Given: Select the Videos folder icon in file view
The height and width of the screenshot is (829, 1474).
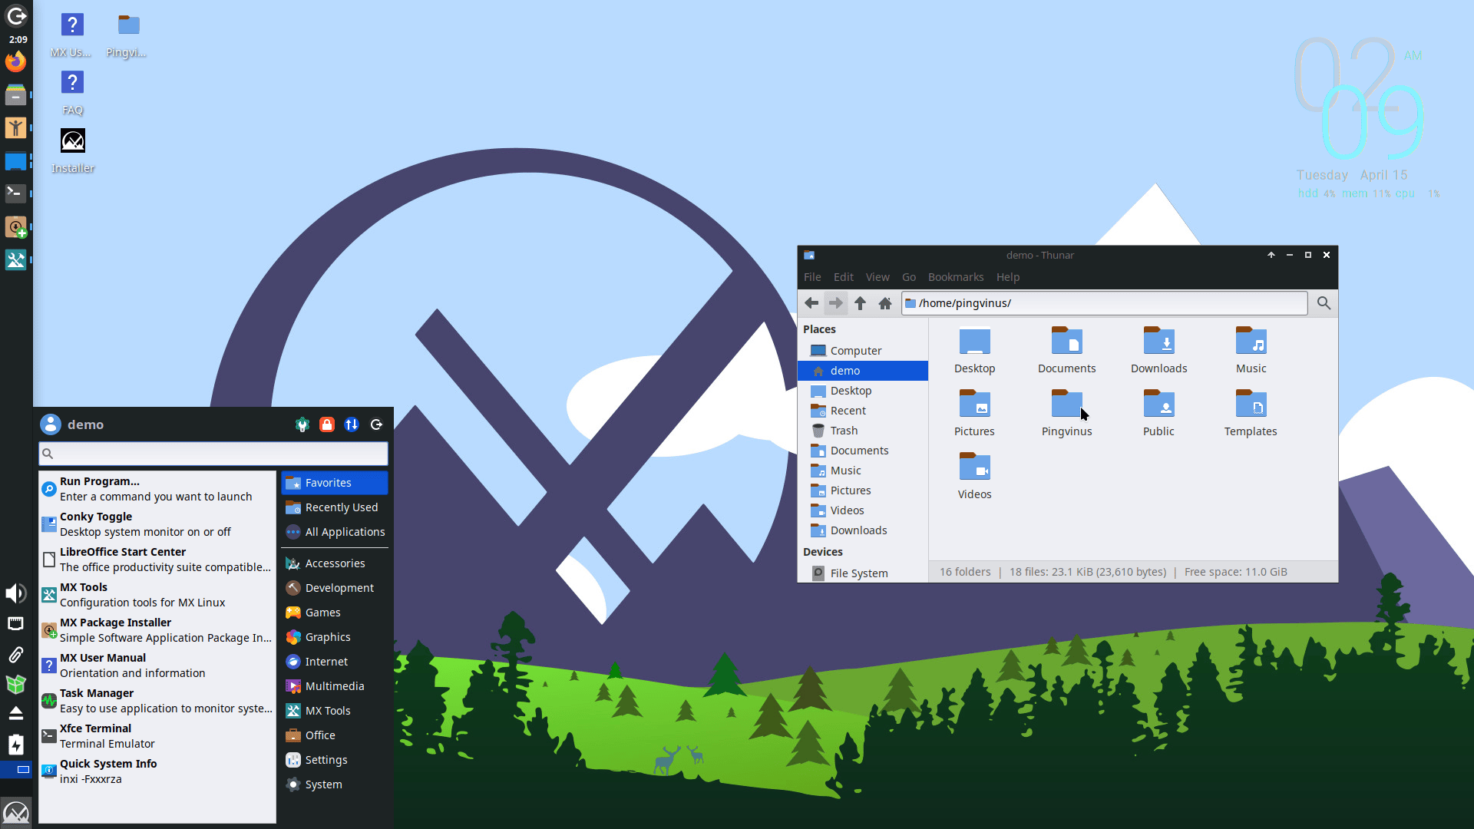Looking at the screenshot, I should coord(974,475).
